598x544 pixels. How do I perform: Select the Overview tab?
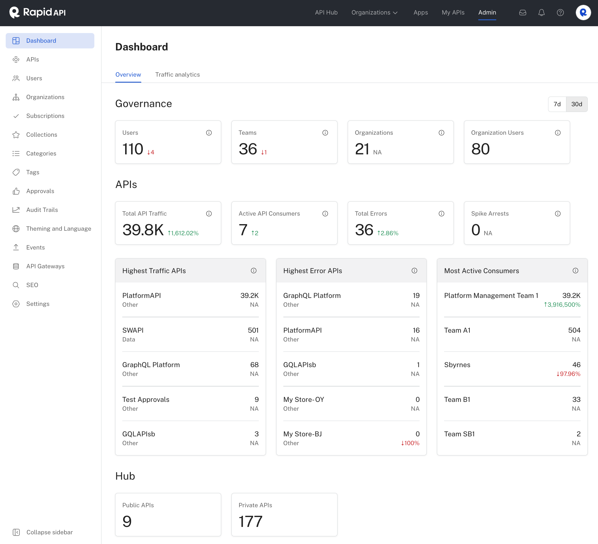click(128, 74)
